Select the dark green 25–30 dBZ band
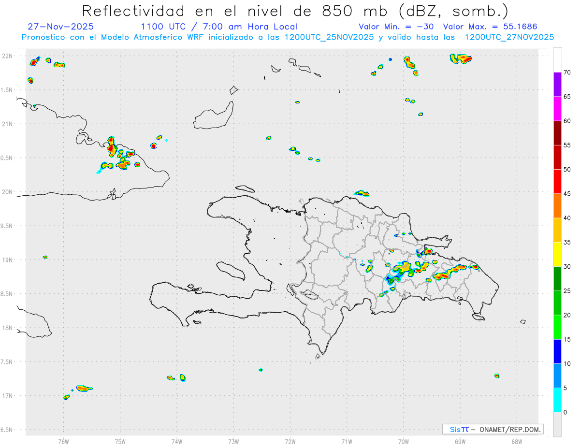Image resolution: width=580 pixels, height=448 pixels. pos(557,279)
